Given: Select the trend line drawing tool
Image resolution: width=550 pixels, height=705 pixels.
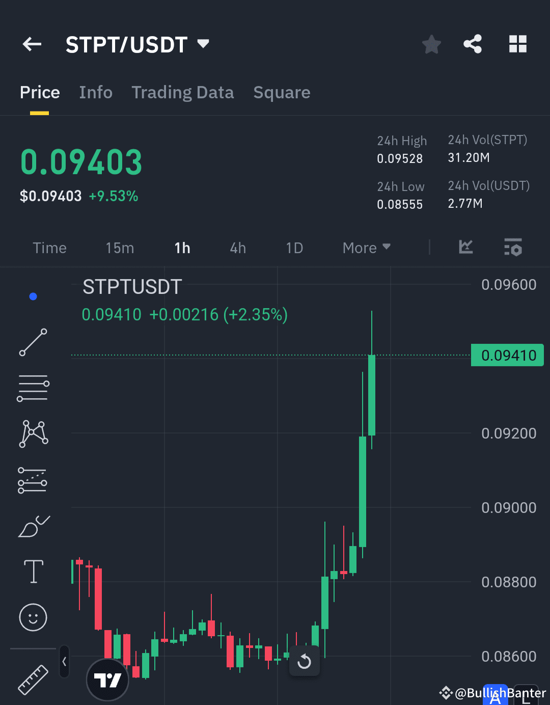Looking at the screenshot, I should click(x=33, y=342).
